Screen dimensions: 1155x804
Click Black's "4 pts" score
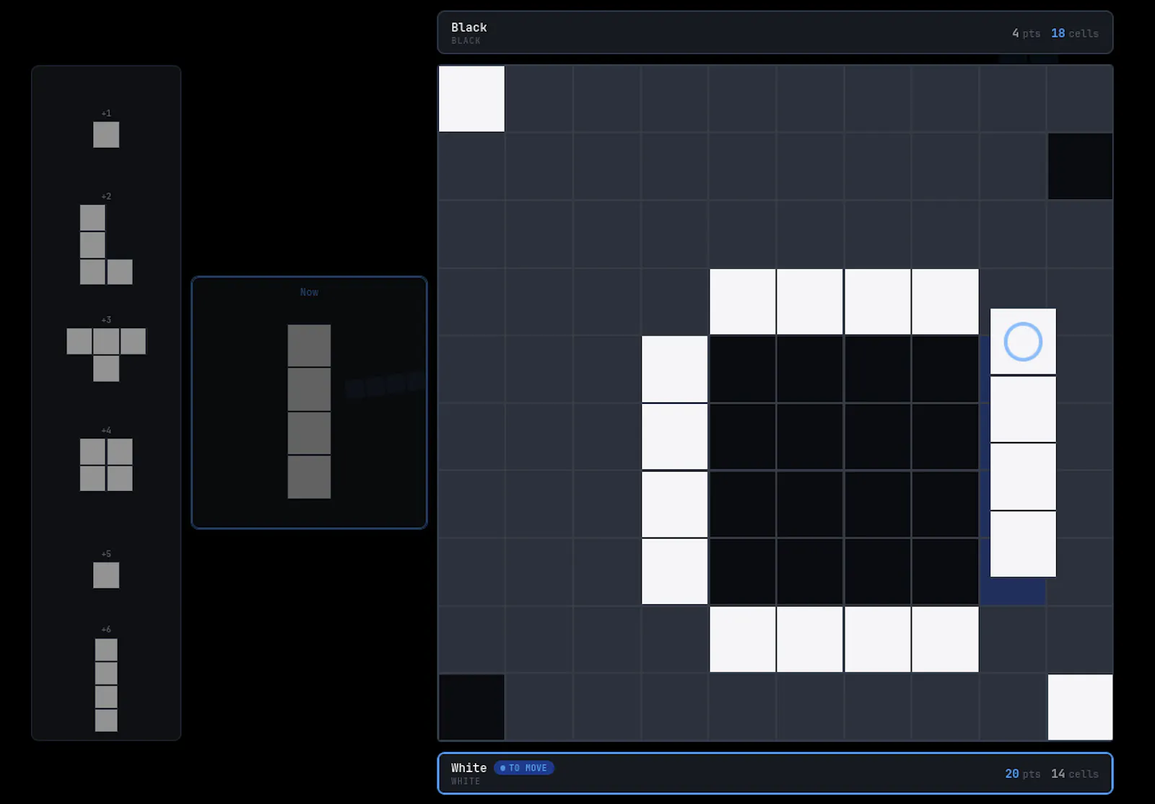click(x=1027, y=33)
